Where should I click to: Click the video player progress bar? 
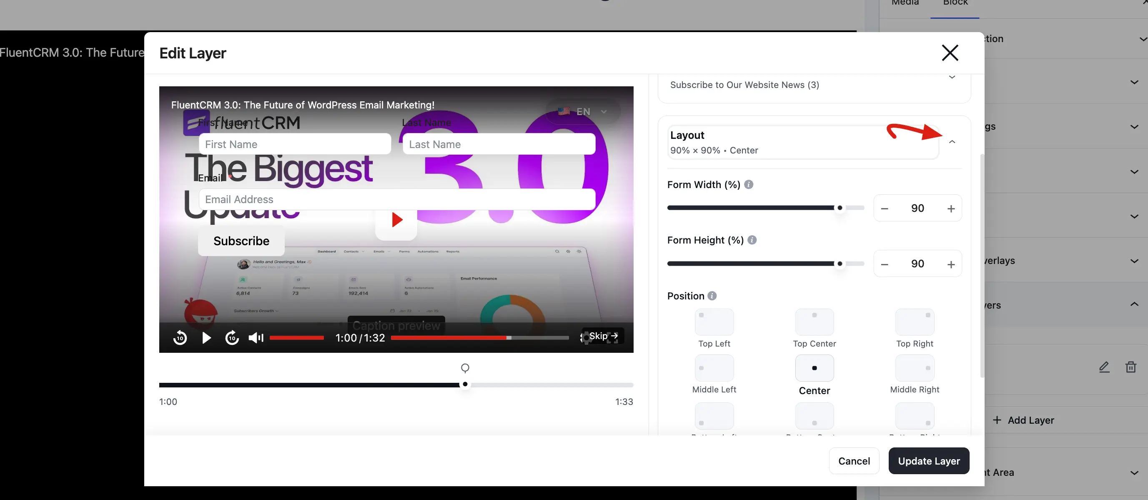(x=479, y=338)
